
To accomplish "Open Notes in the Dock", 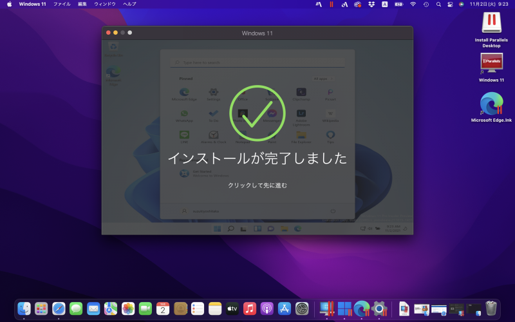I will 215,308.
